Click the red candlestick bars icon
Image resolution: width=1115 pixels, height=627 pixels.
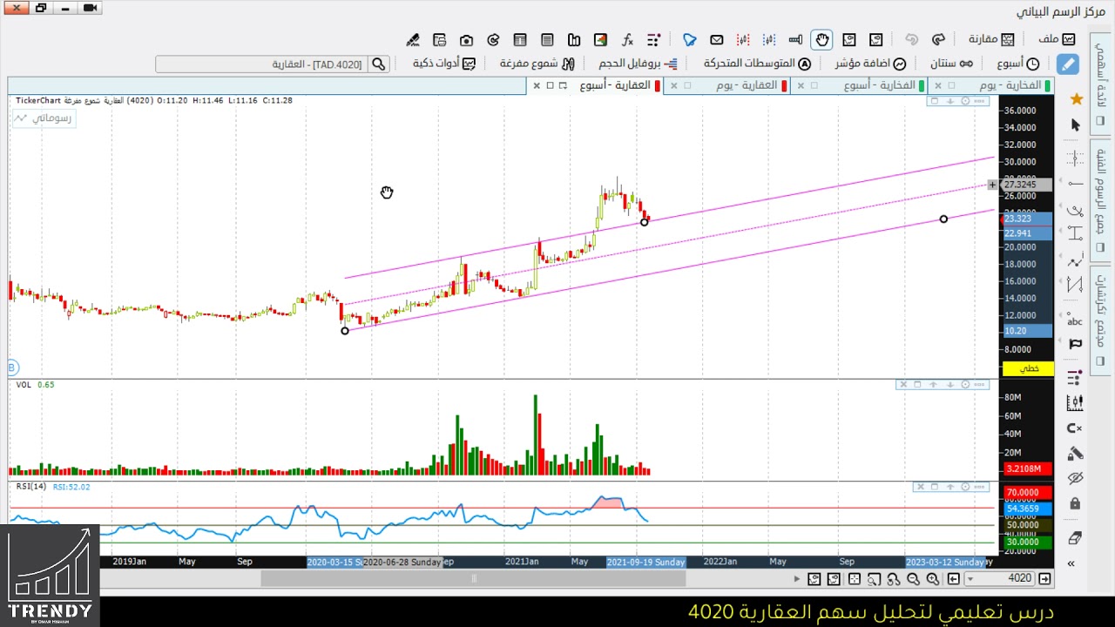pyautogui.click(x=743, y=39)
